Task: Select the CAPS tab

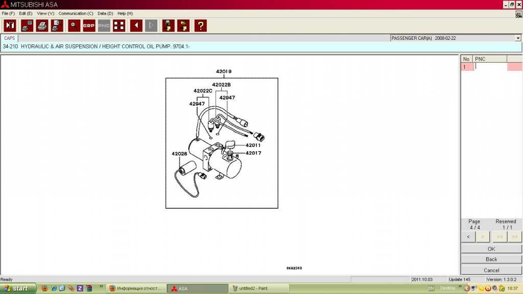Action: 9,38
